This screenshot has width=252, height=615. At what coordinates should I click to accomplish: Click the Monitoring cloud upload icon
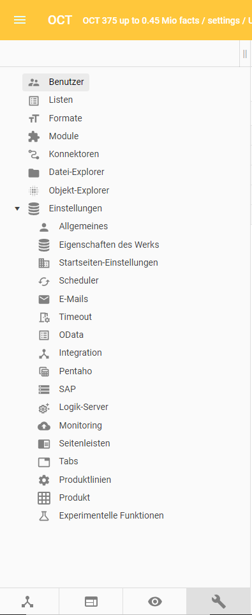pos(44,425)
